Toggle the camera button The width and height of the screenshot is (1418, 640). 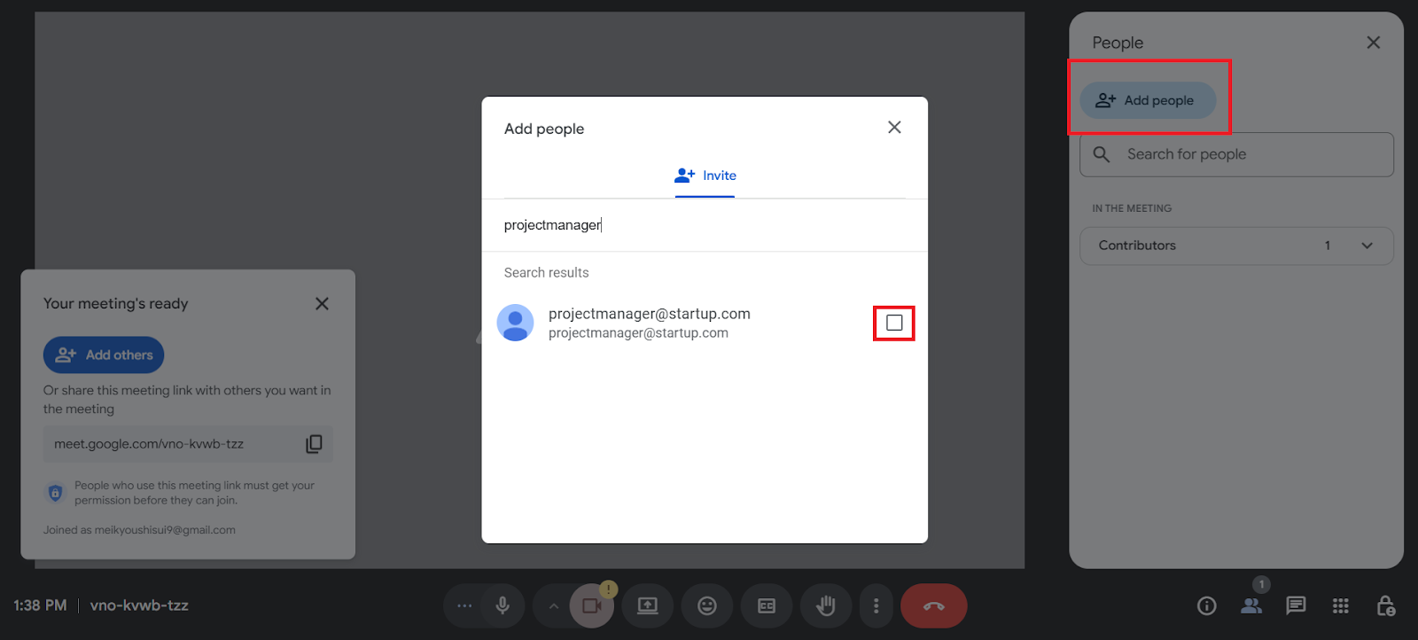592,606
